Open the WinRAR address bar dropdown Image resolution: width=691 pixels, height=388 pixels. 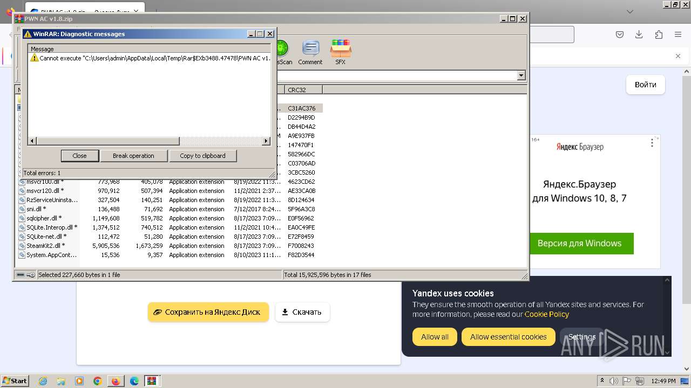[521, 75]
